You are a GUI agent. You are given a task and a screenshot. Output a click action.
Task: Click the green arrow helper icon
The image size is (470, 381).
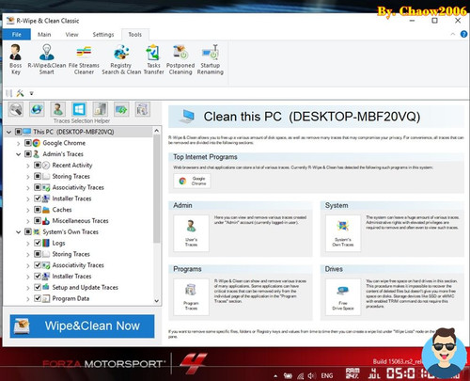tap(121, 109)
